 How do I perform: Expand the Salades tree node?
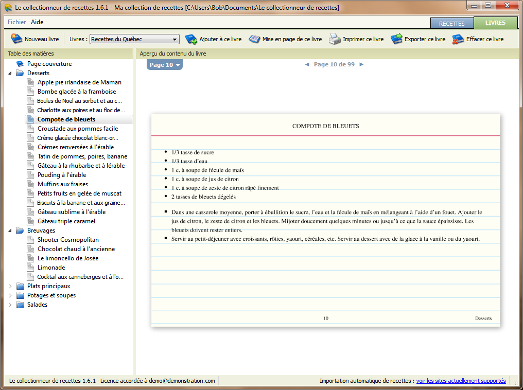[x=10, y=305]
